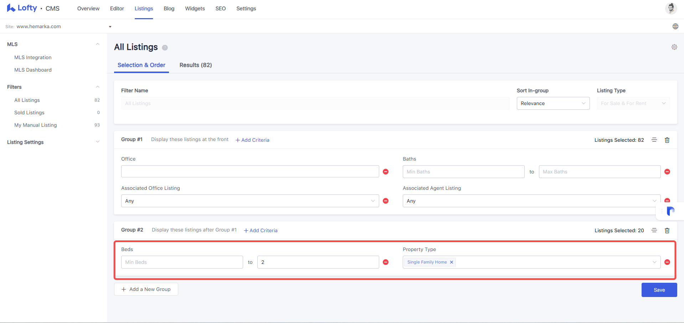Click the globe icon near site bar

[x=675, y=26]
